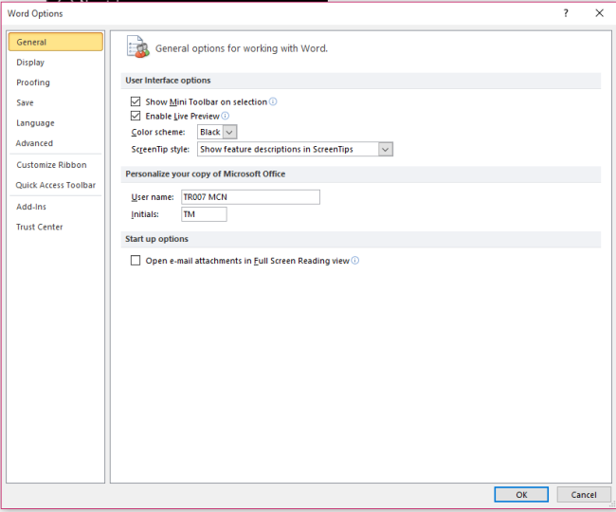This screenshot has height=512, width=616.
Task: Confirm with the OK button
Action: 521,495
